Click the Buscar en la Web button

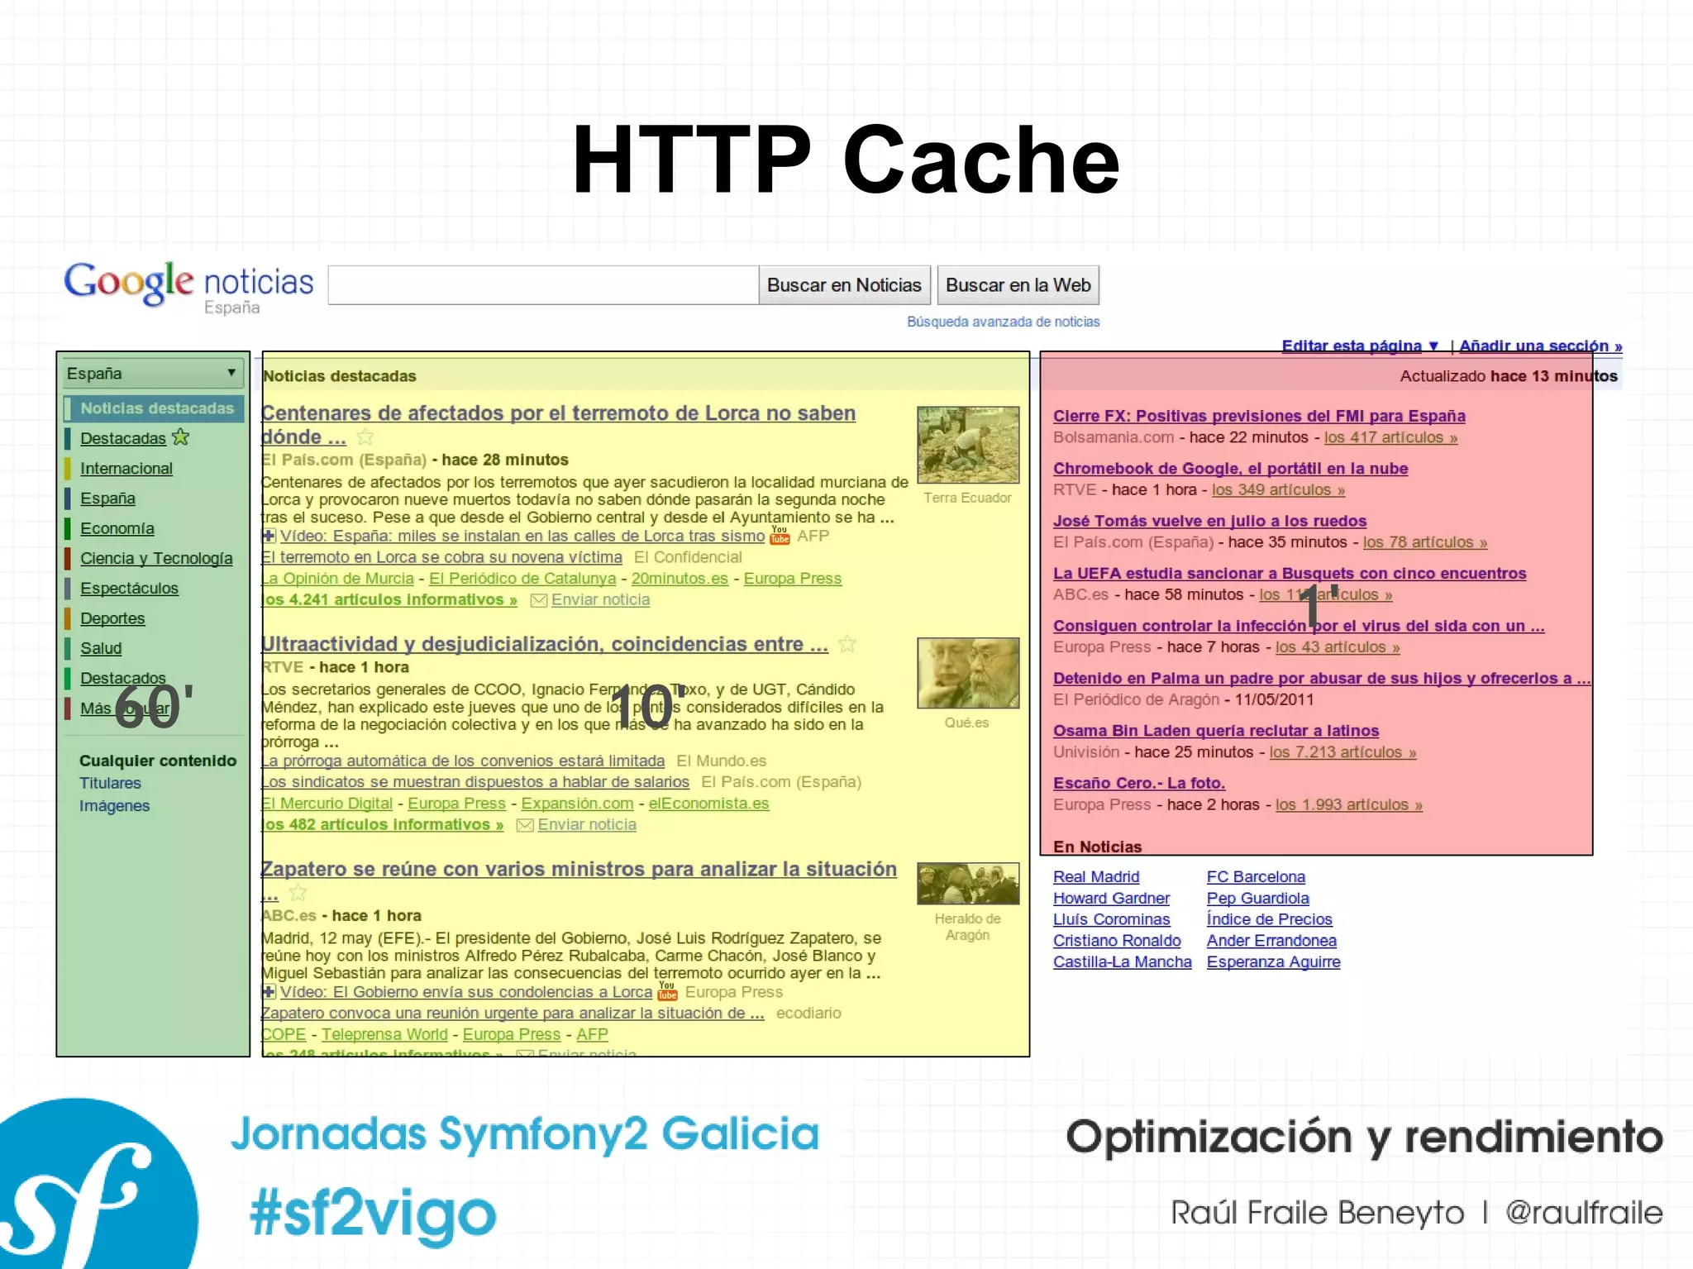tap(1018, 285)
